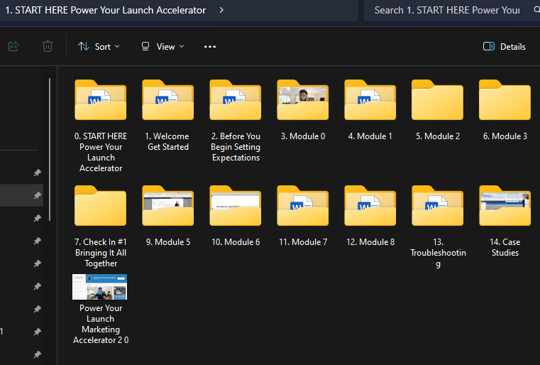Click the breadcrumb chevron after the folder name
Image resolution: width=540 pixels, height=365 pixels.
pyautogui.click(x=222, y=10)
